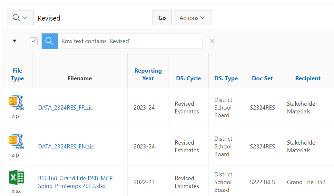Download the DATA_2324RES_EN.zip link

click(66, 147)
